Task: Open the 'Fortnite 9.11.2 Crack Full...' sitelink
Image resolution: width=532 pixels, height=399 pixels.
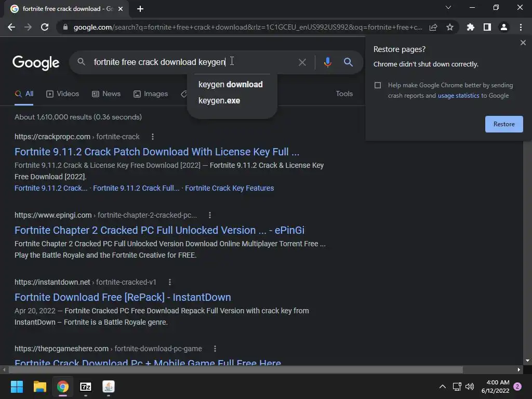Action: click(x=136, y=188)
